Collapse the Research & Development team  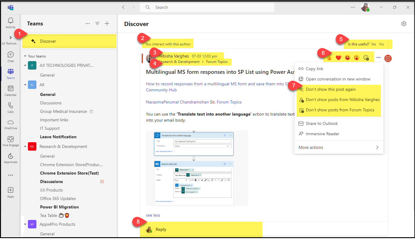25,147
